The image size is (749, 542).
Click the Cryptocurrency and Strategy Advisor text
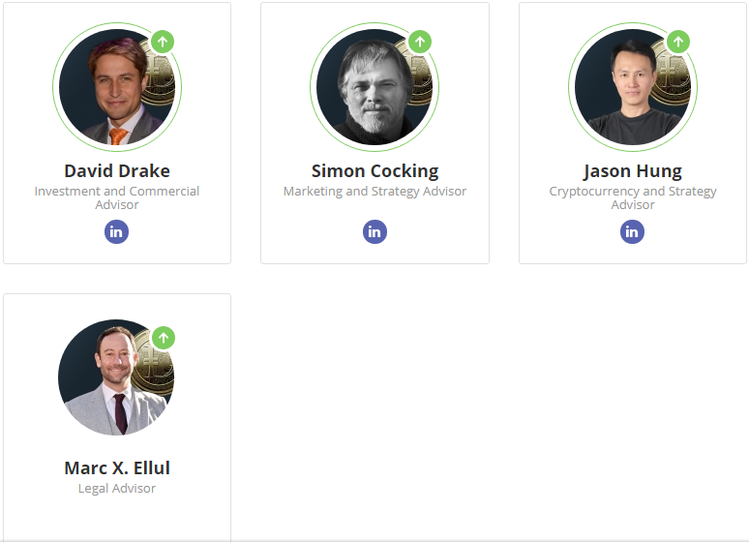[633, 197]
